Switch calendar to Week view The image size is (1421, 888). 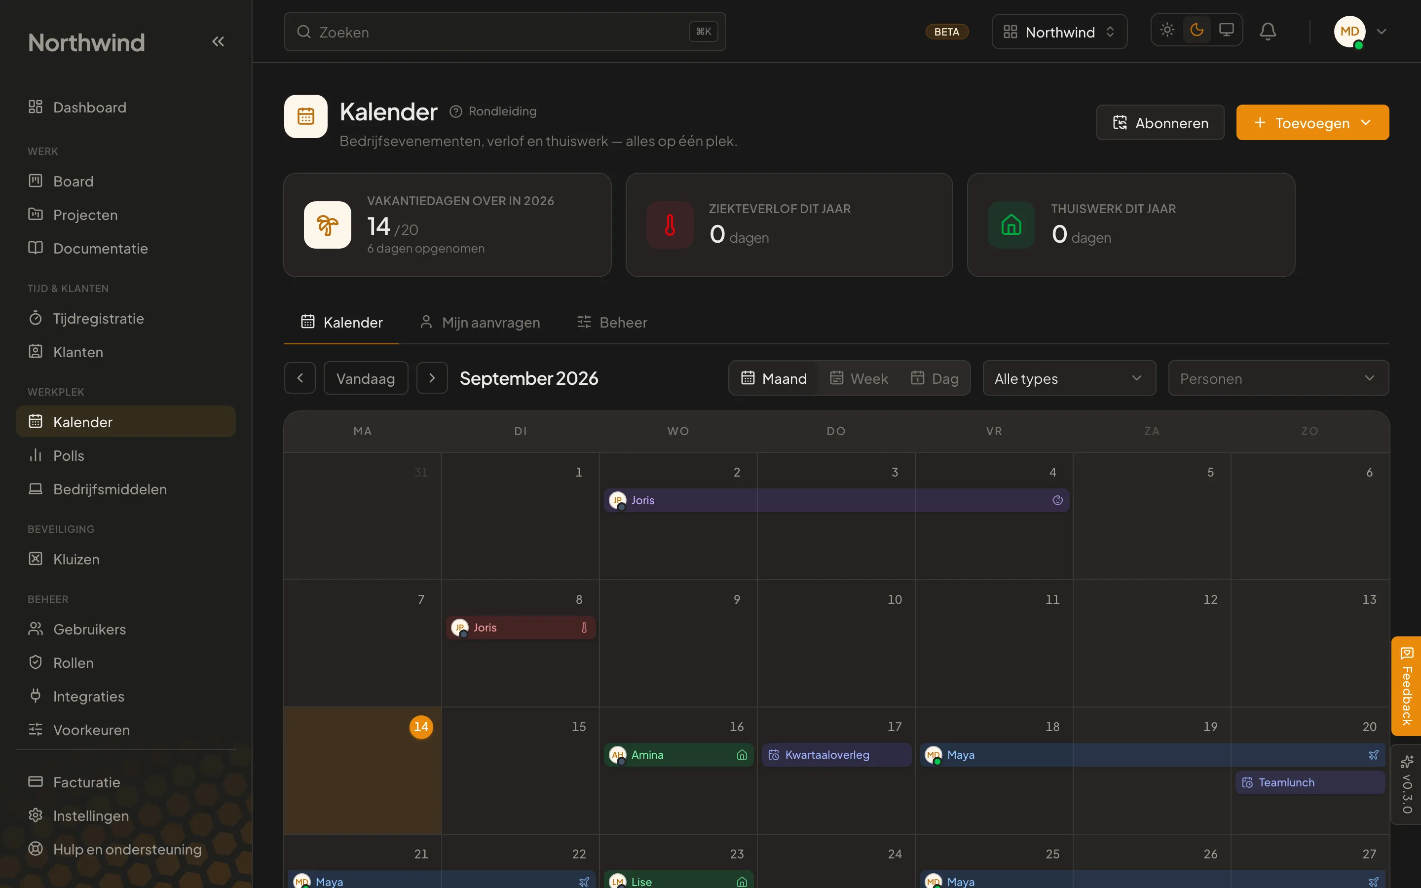[859, 378]
